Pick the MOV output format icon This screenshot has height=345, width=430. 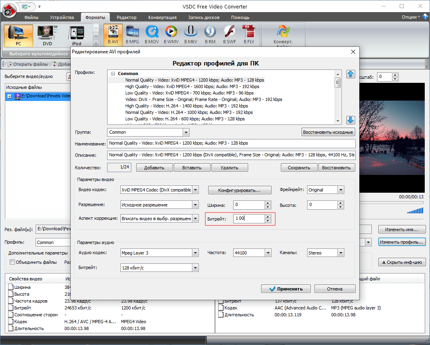152,34
